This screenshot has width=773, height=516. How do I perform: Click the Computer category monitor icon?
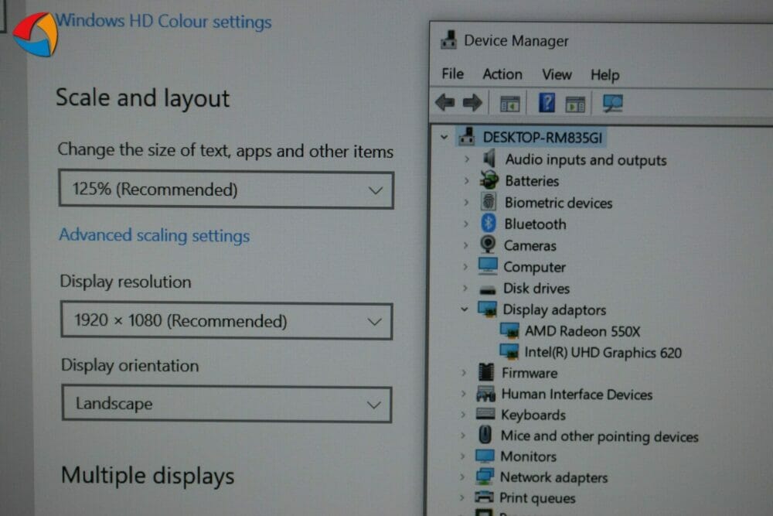click(x=488, y=266)
